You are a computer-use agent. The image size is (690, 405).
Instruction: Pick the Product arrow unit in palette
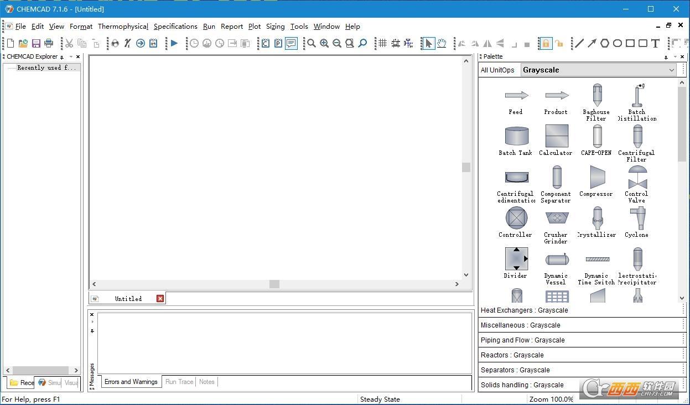click(557, 95)
